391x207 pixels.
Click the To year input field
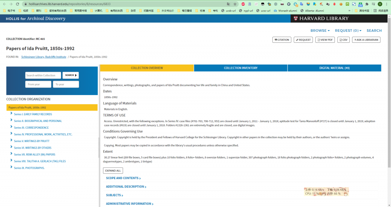tap(66, 84)
